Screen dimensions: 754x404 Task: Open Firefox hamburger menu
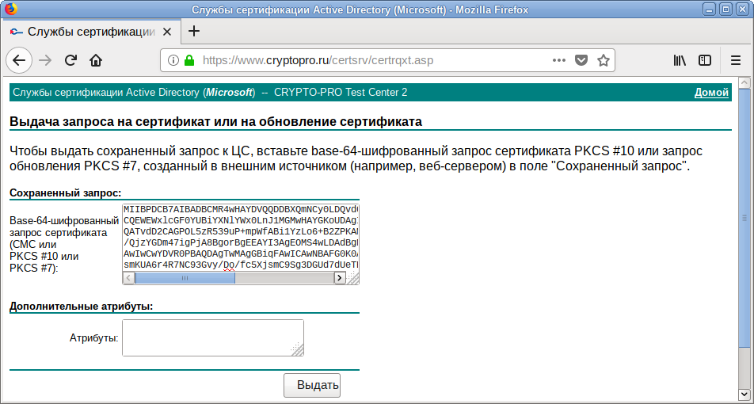pyautogui.click(x=736, y=60)
